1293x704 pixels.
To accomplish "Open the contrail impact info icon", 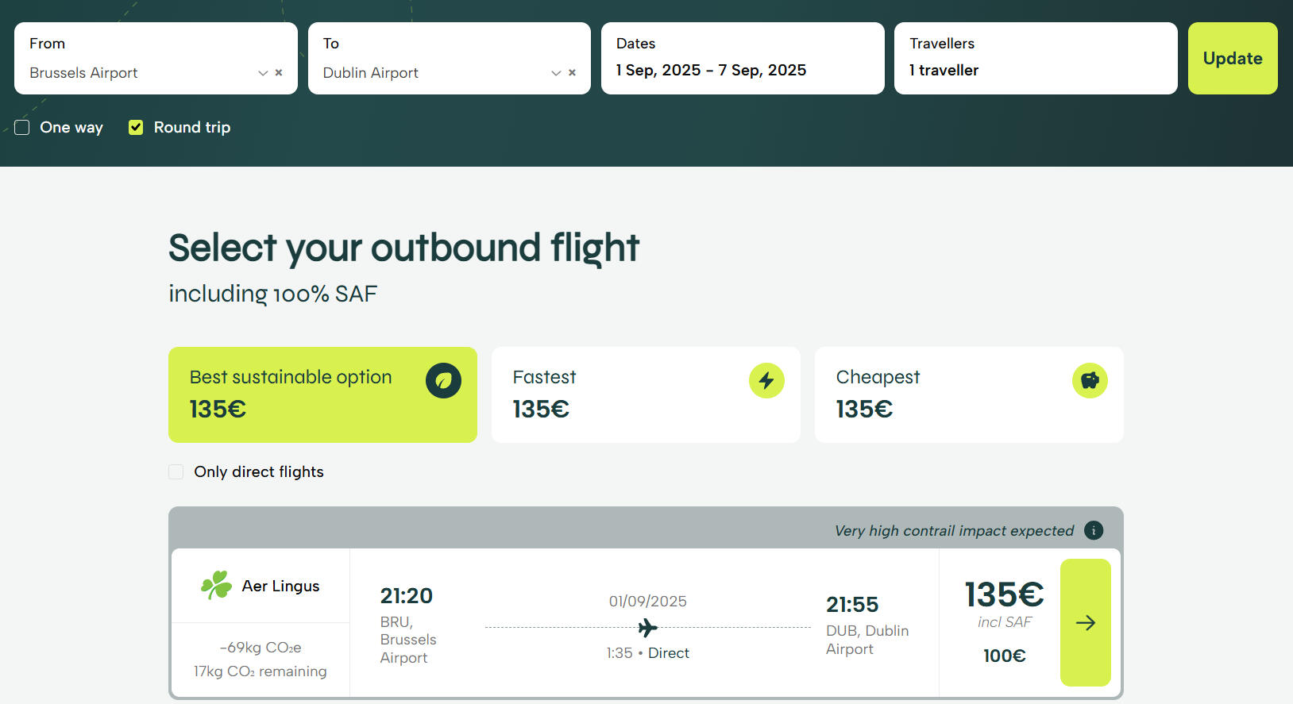I will tap(1094, 530).
